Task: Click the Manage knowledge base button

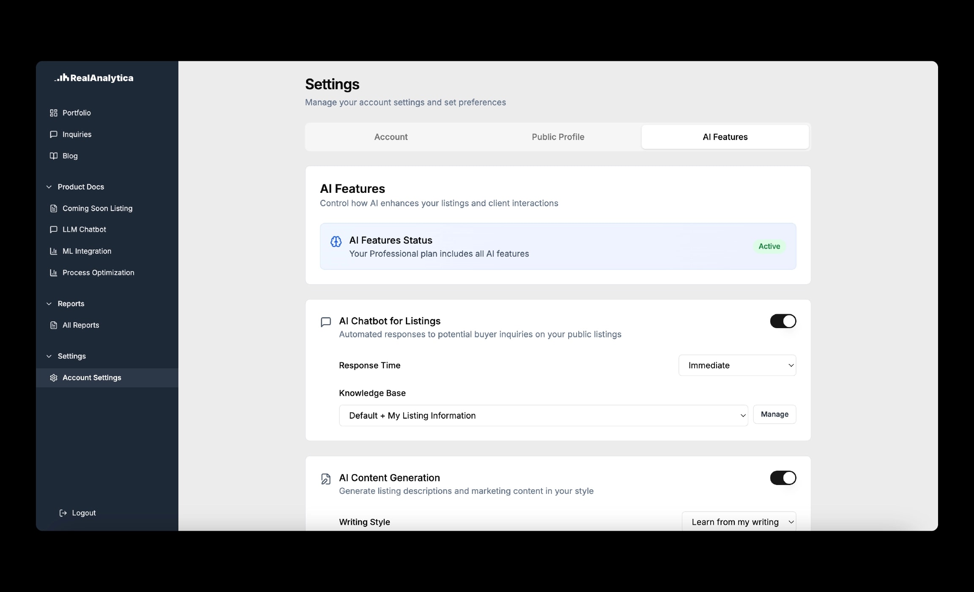Action: point(774,414)
